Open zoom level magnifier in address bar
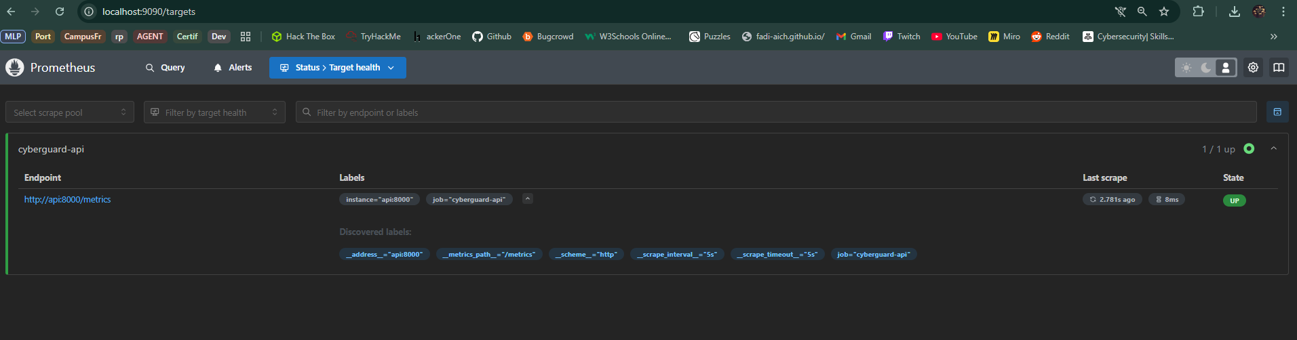This screenshot has height=340, width=1297. (1142, 12)
